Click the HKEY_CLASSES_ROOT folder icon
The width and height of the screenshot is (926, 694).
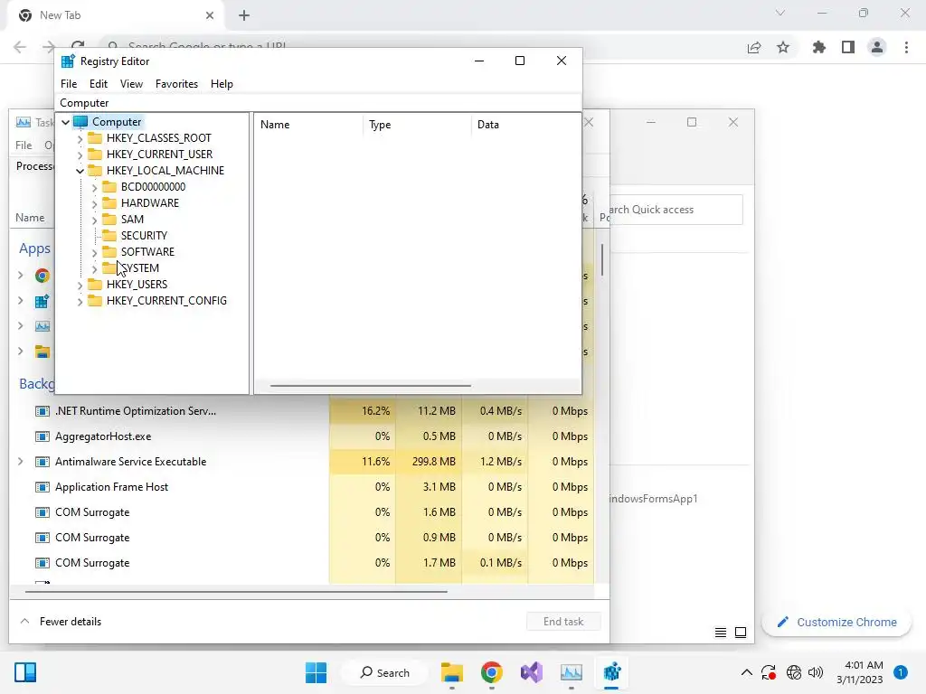click(95, 138)
